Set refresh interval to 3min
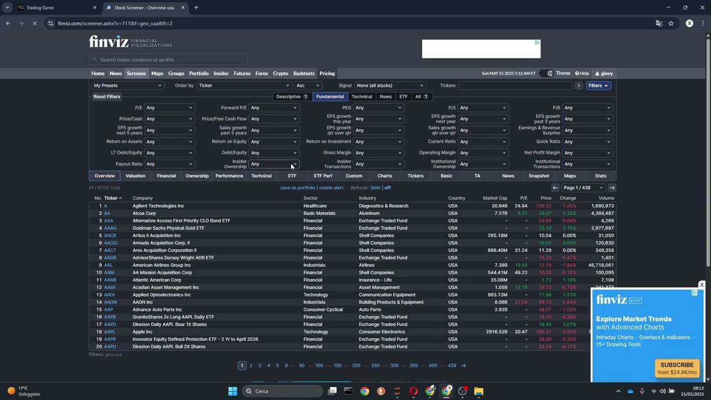Screen dimensions: 711x400 375,188
